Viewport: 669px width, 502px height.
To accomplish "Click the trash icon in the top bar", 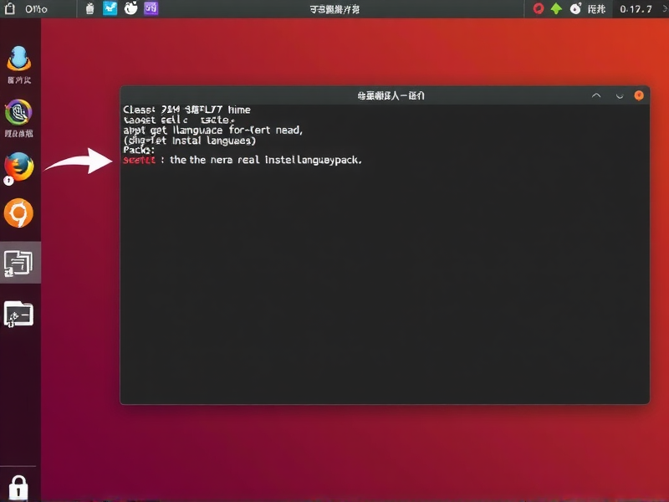I will coord(89,9).
